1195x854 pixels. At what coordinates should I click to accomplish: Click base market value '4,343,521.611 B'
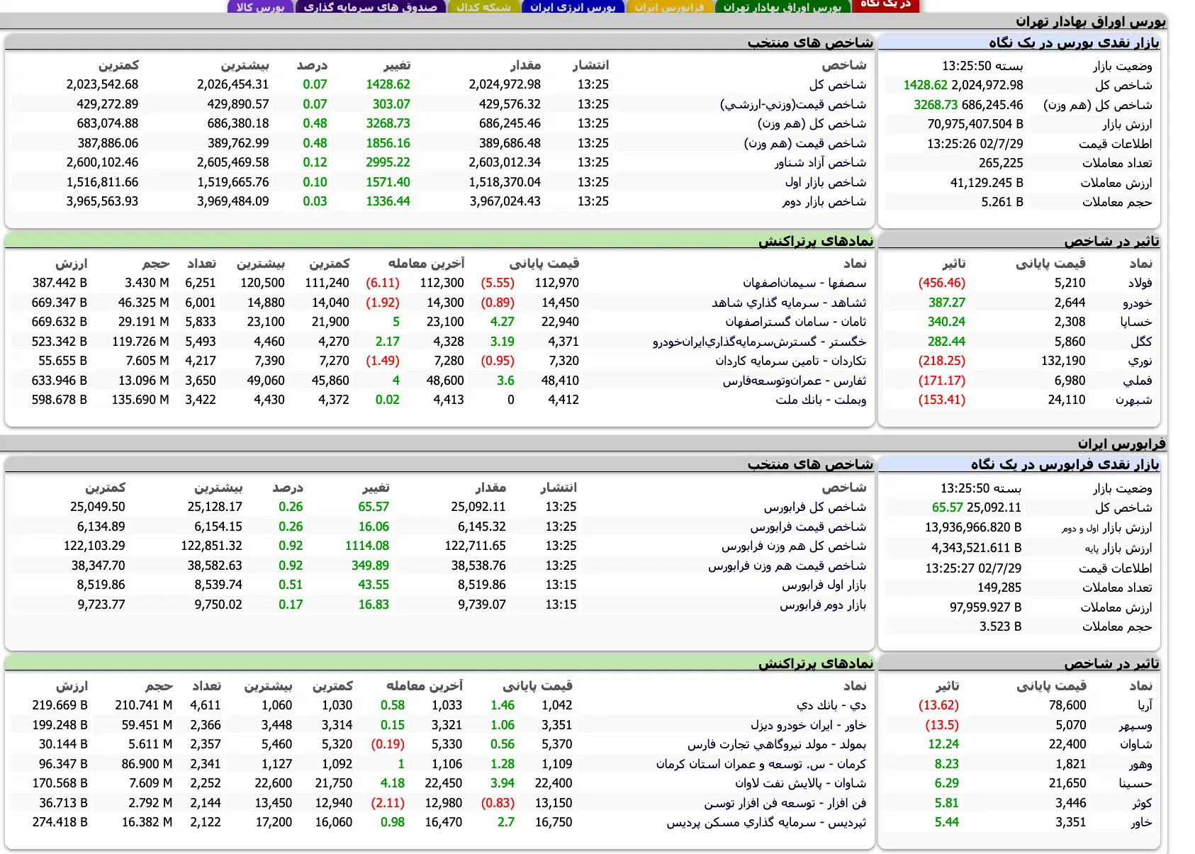click(976, 548)
